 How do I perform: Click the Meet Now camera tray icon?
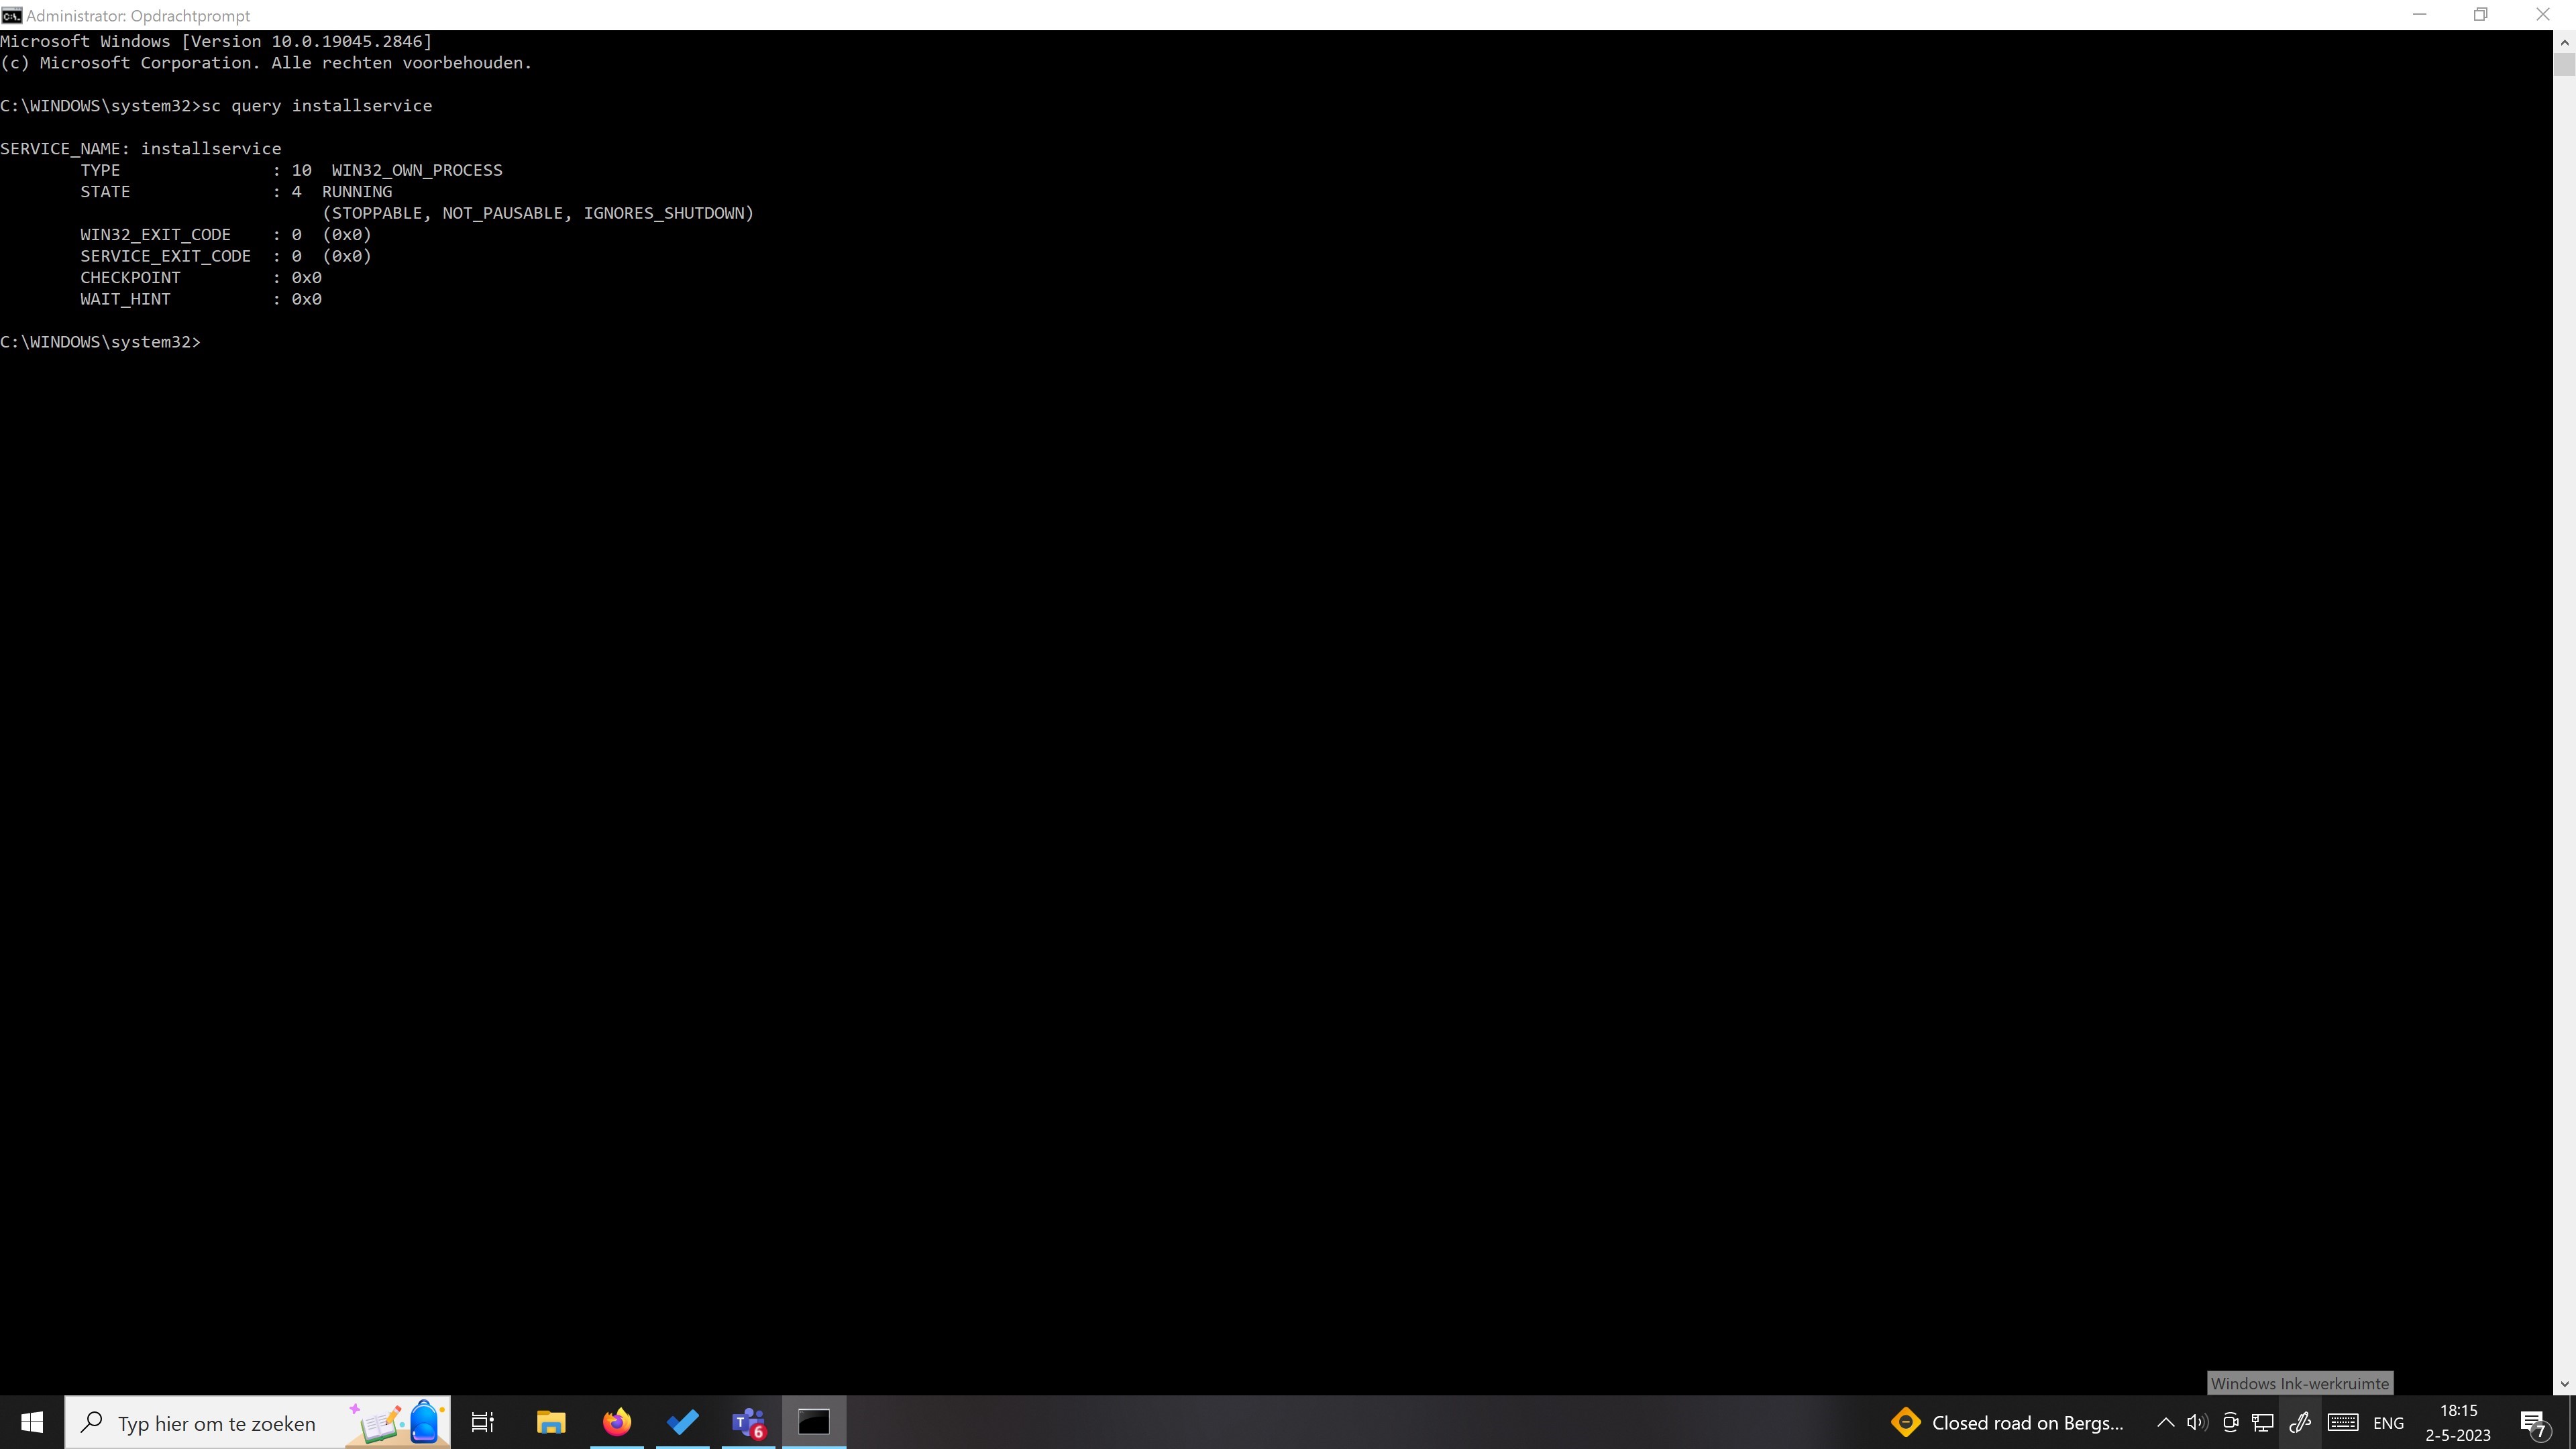[x=2230, y=1422]
